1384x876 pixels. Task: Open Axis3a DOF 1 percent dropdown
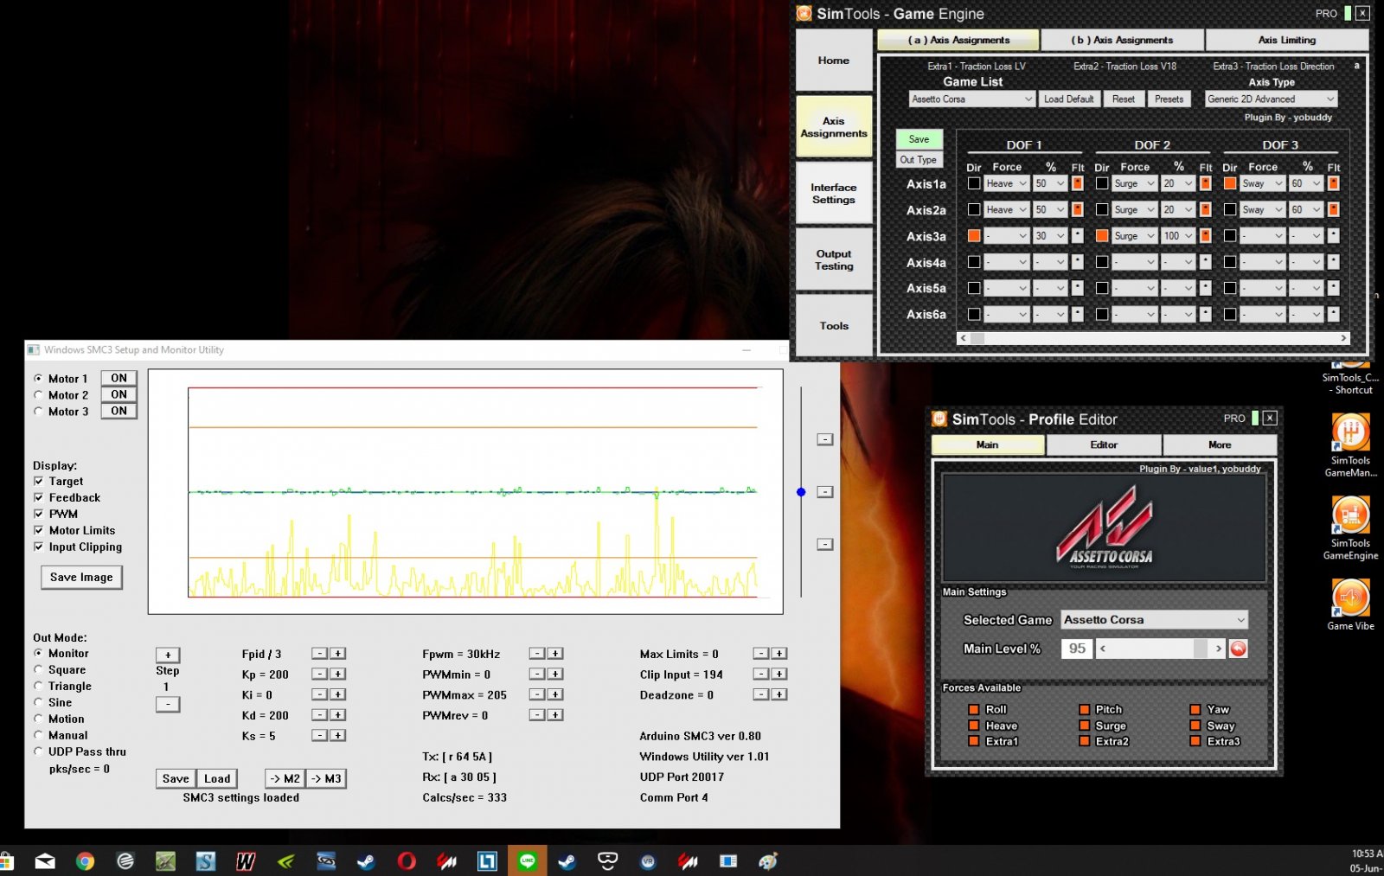coord(1050,235)
